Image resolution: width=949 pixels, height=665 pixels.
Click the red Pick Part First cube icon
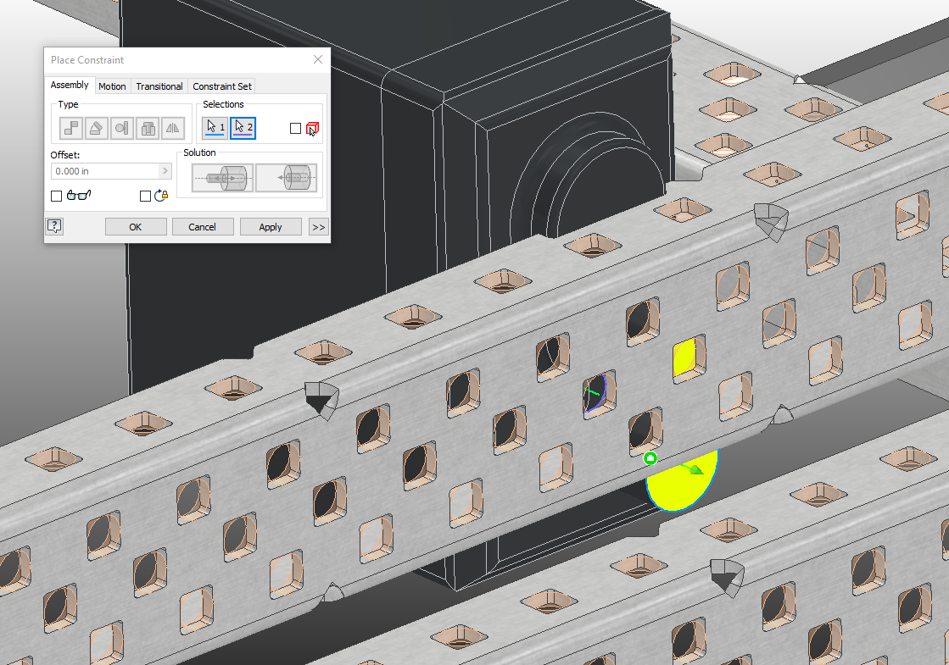click(x=312, y=128)
